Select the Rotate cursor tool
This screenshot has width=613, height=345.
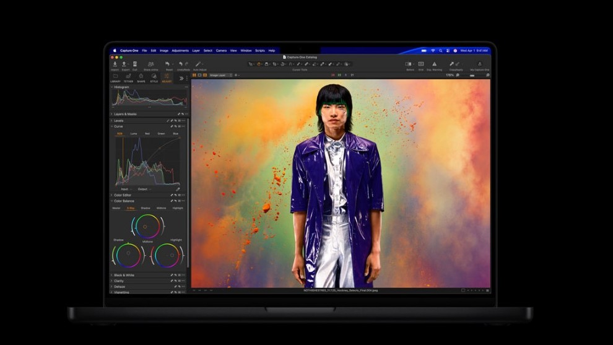click(x=282, y=64)
